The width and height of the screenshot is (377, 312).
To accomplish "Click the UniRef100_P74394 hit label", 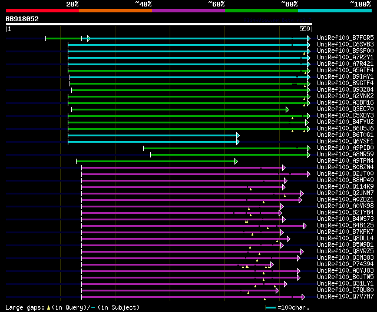I will coord(345,264).
